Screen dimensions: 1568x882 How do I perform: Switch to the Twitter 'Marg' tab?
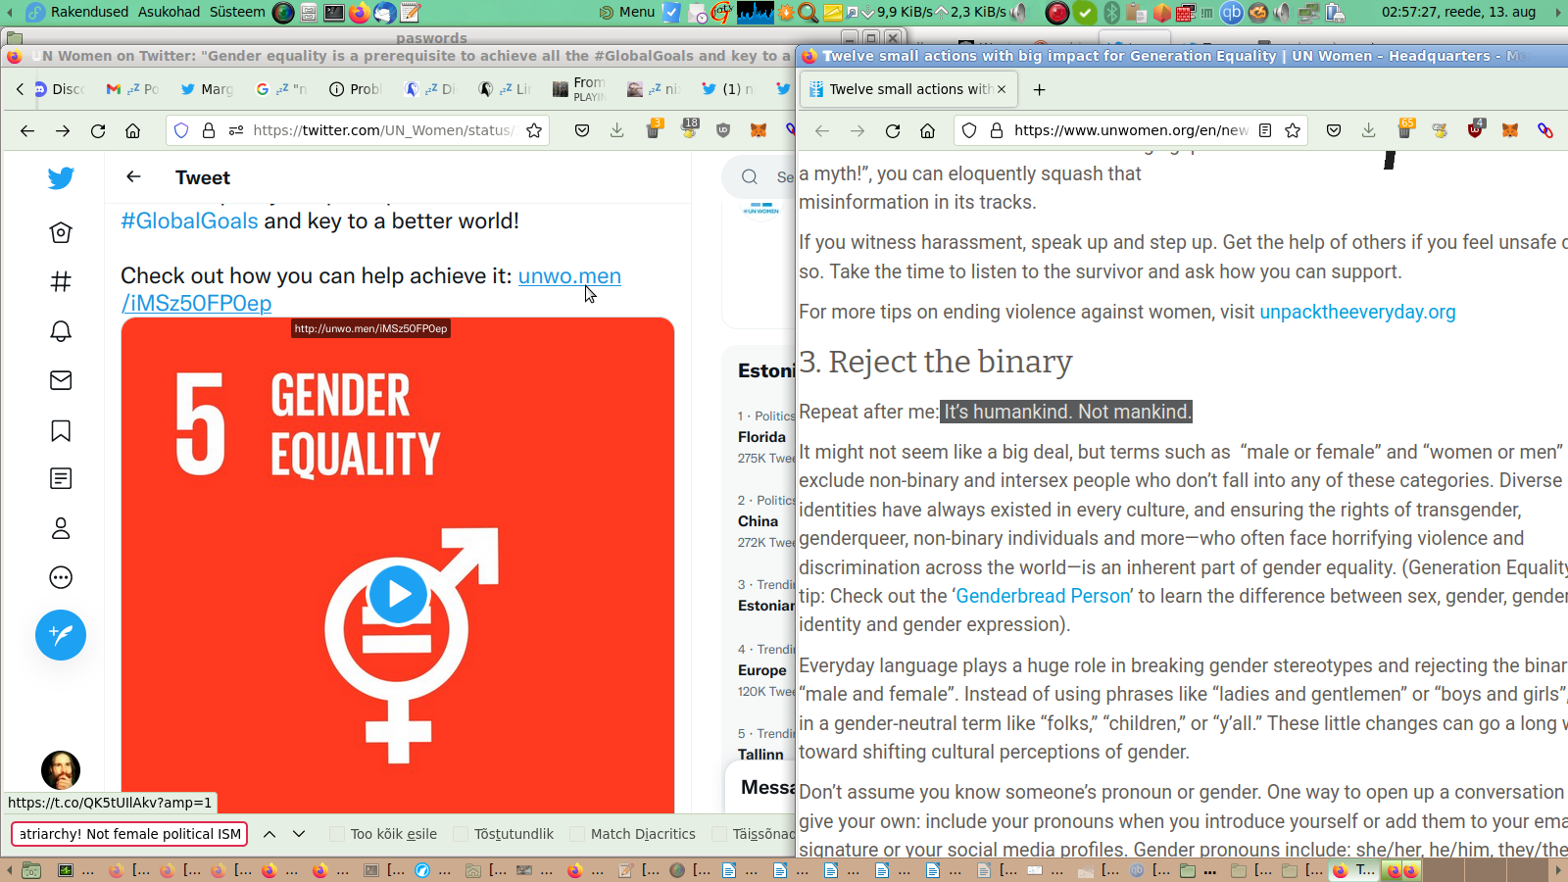point(208,89)
